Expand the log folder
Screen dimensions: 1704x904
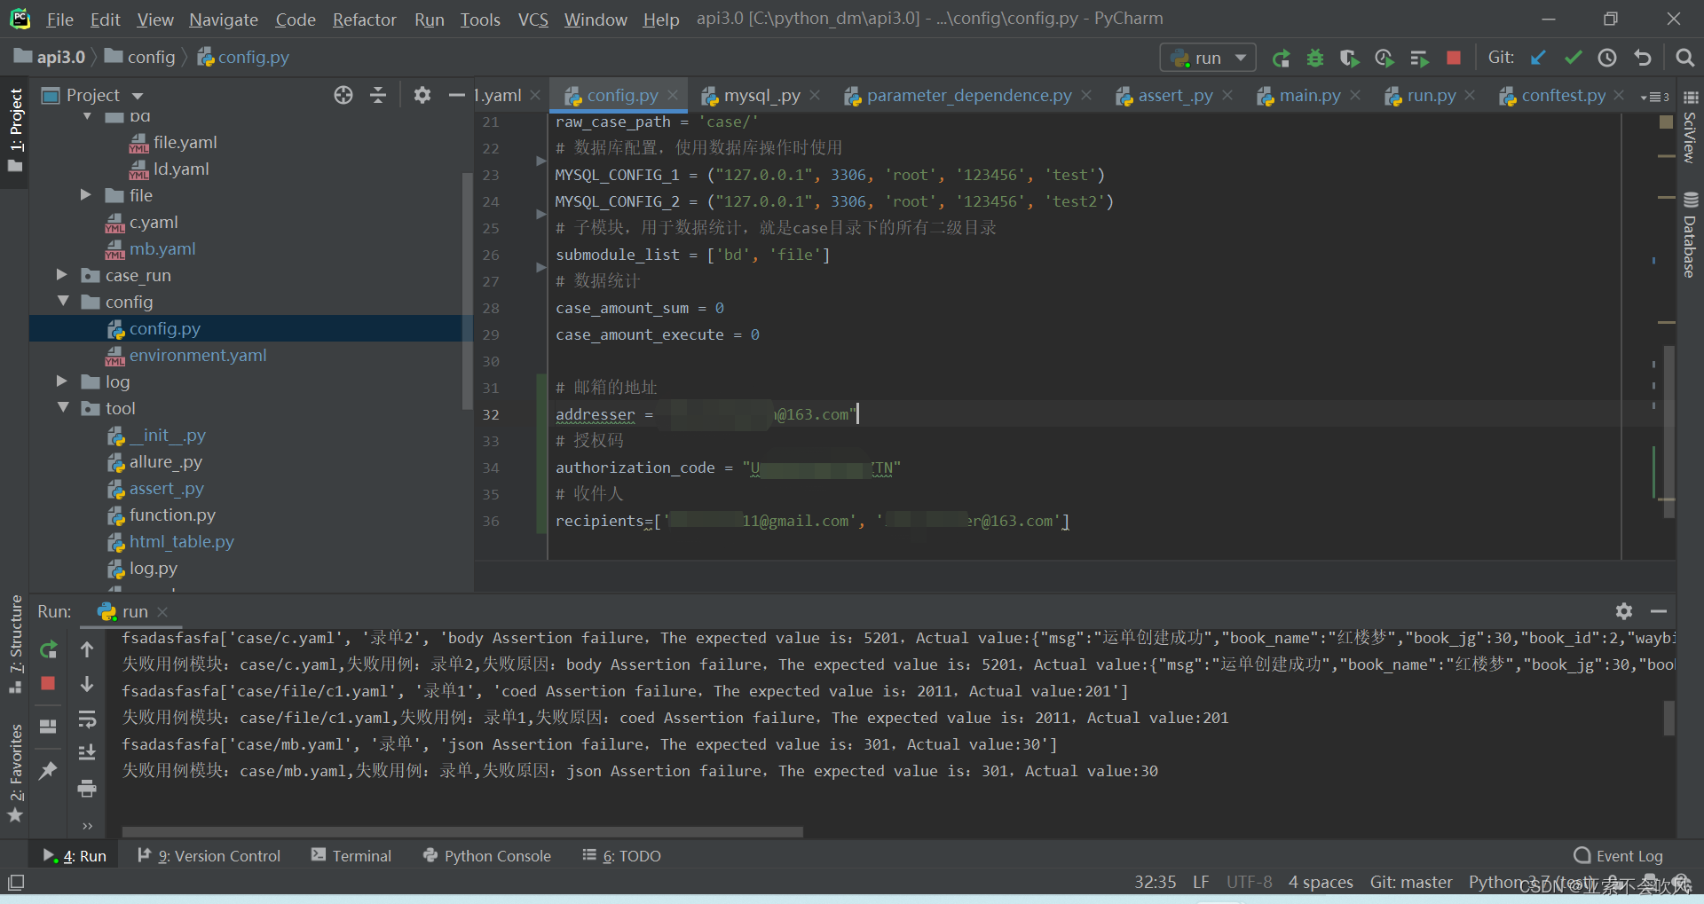[x=62, y=381]
